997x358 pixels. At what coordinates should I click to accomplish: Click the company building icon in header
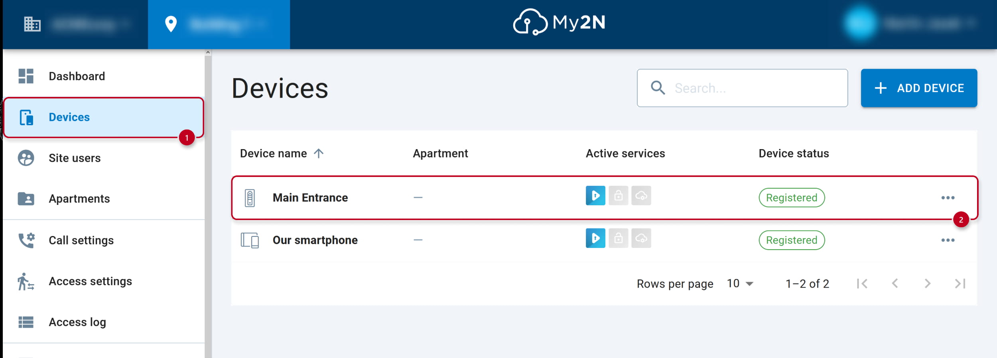point(32,24)
